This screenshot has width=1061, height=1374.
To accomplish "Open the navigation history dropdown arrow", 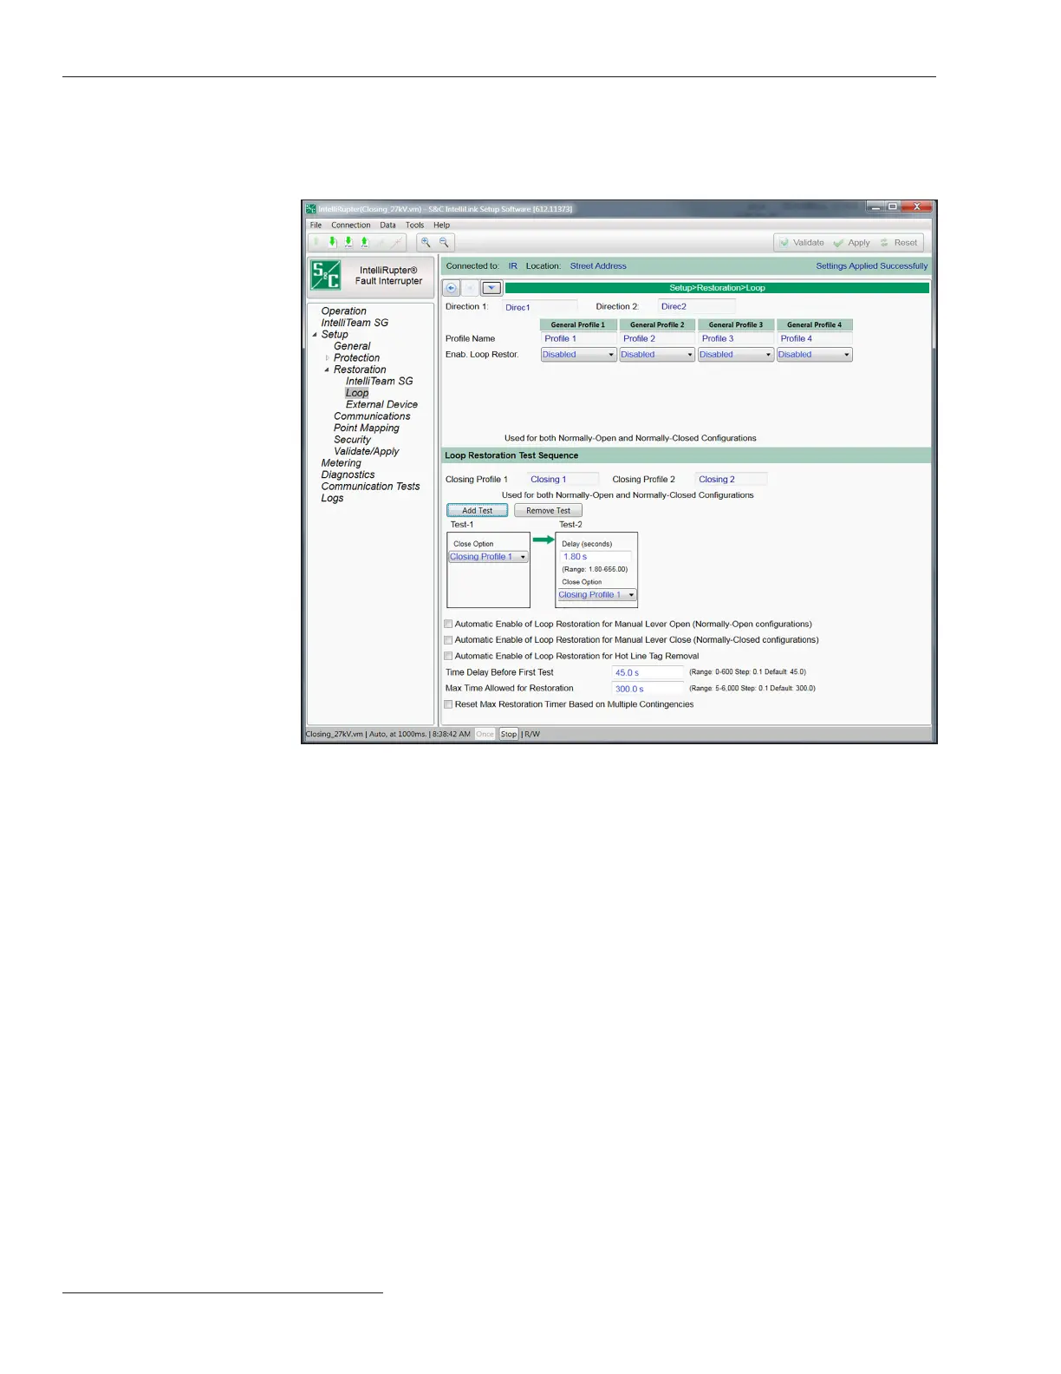I will coord(491,288).
